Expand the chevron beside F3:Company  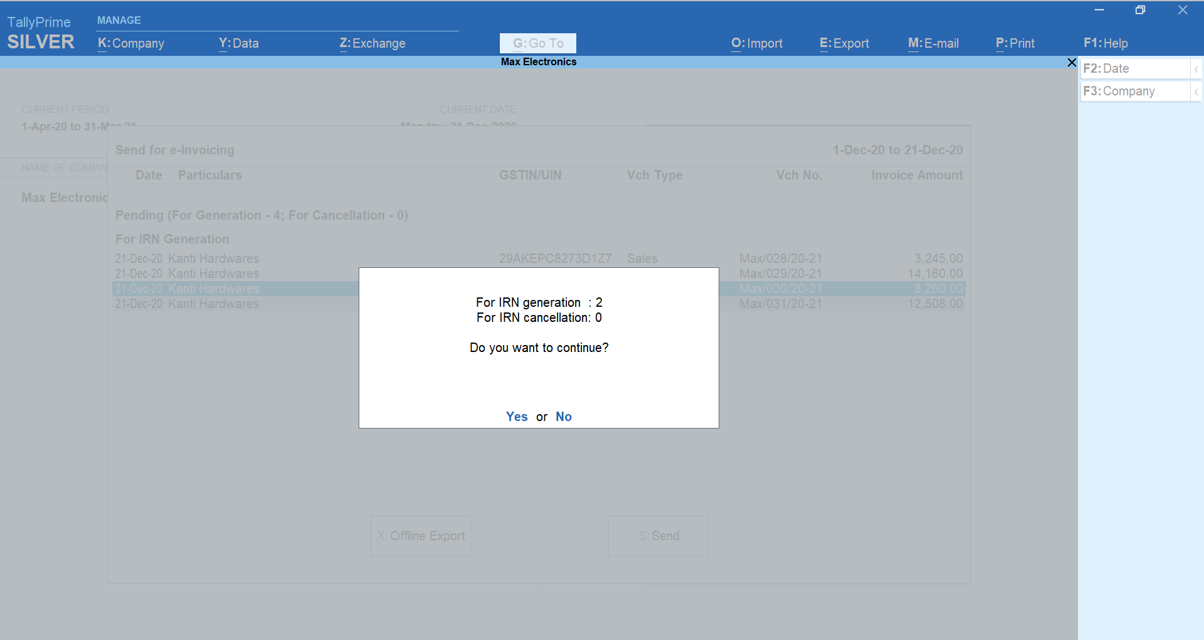point(1196,92)
